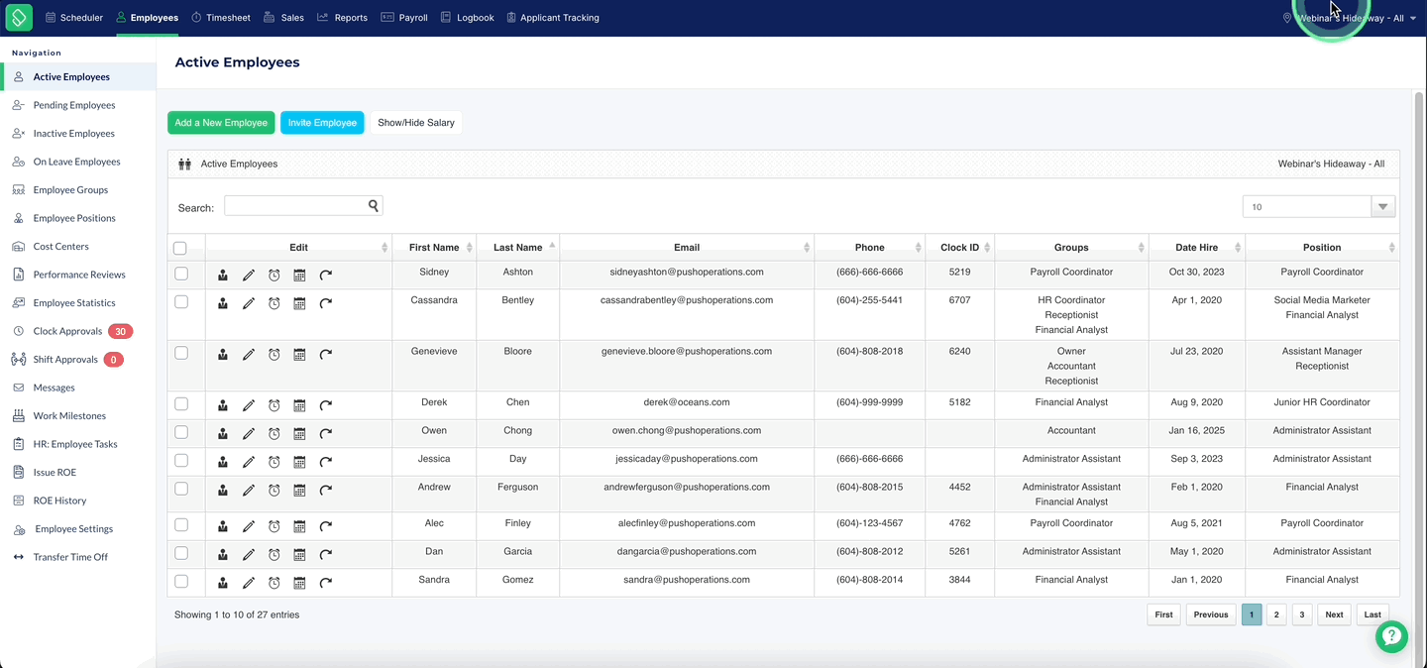Click Add a New Employee button
The image size is (1427, 668).
click(x=221, y=123)
